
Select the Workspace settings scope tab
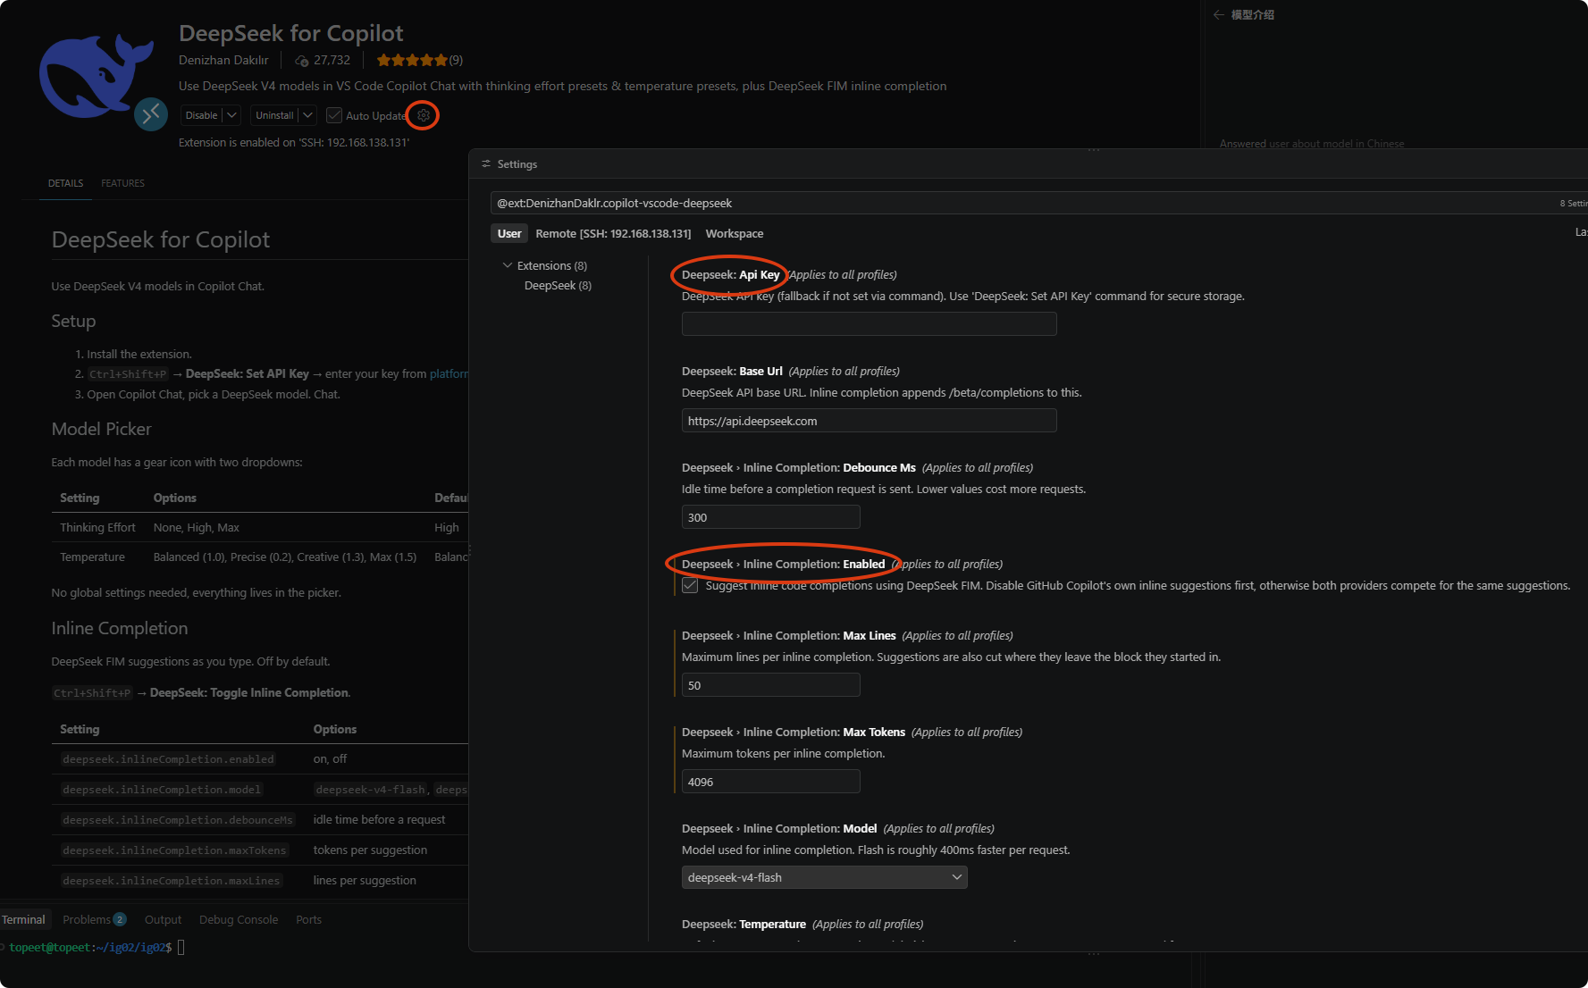[x=735, y=233]
